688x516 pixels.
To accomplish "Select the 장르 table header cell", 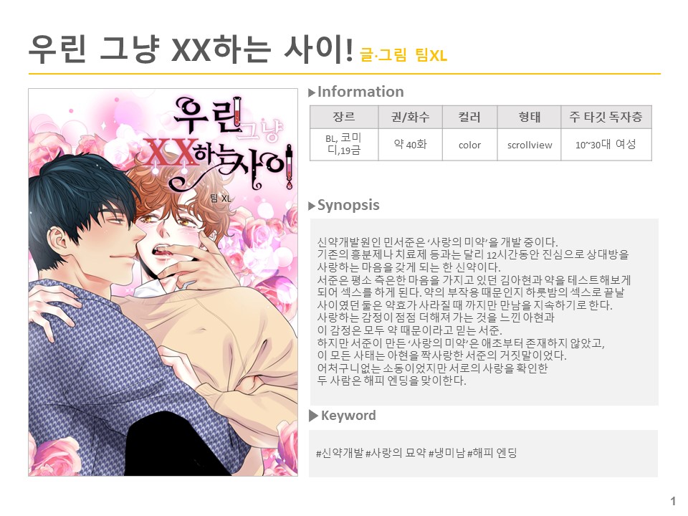I will [344, 117].
